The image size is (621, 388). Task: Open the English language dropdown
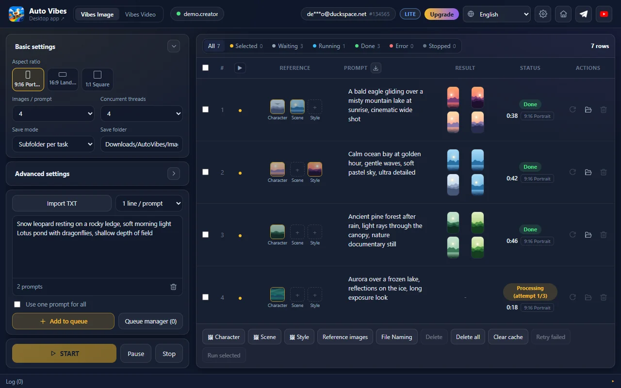(497, 14)
